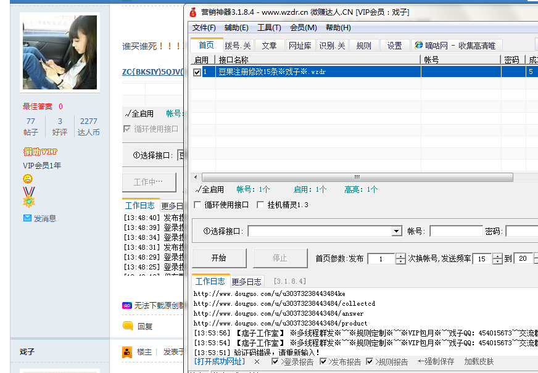Click the red ribbon VIP badge icon
This screenshot has width=538, height=373.
point(28,191)
